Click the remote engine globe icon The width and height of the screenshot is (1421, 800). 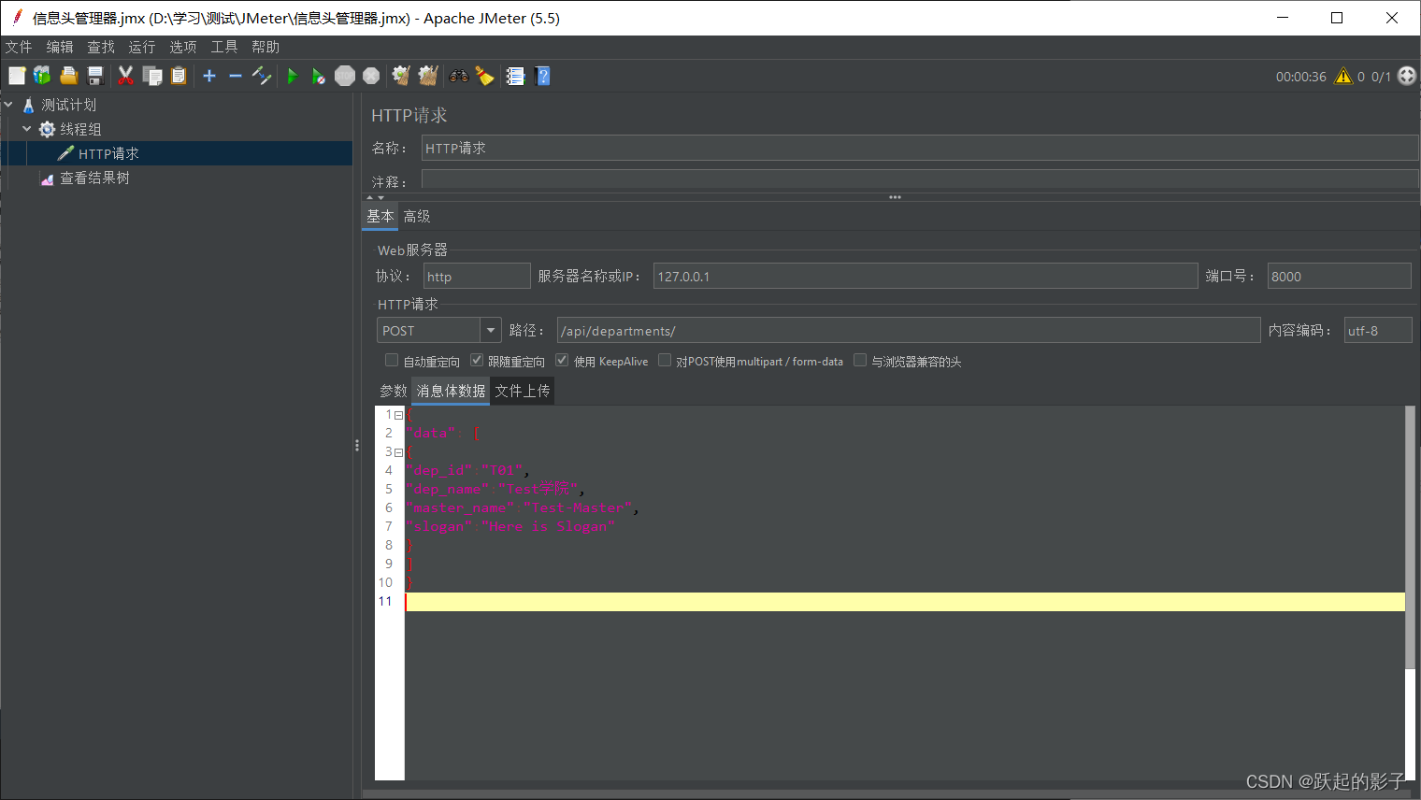pos(1407,76)
